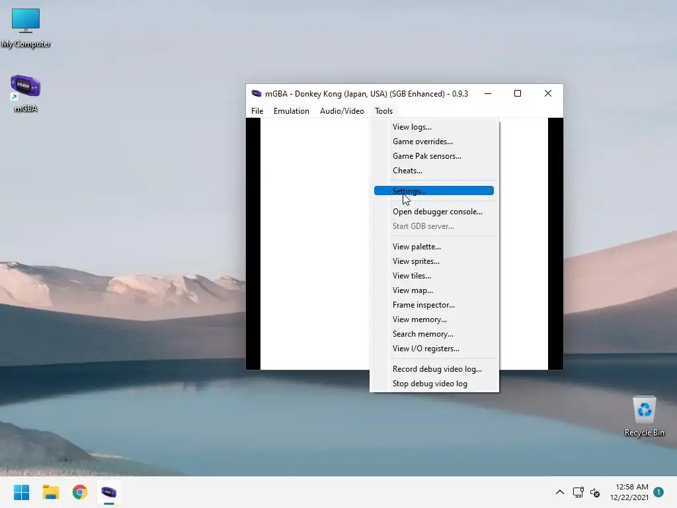This screenshot has width=677, height=508.
Task: Select the Recycle Bin icon
Action: [644, 417]
